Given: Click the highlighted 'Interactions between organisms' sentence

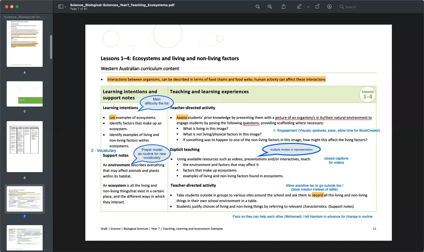Looking at the screenshot, I should (x=216, y=79).
